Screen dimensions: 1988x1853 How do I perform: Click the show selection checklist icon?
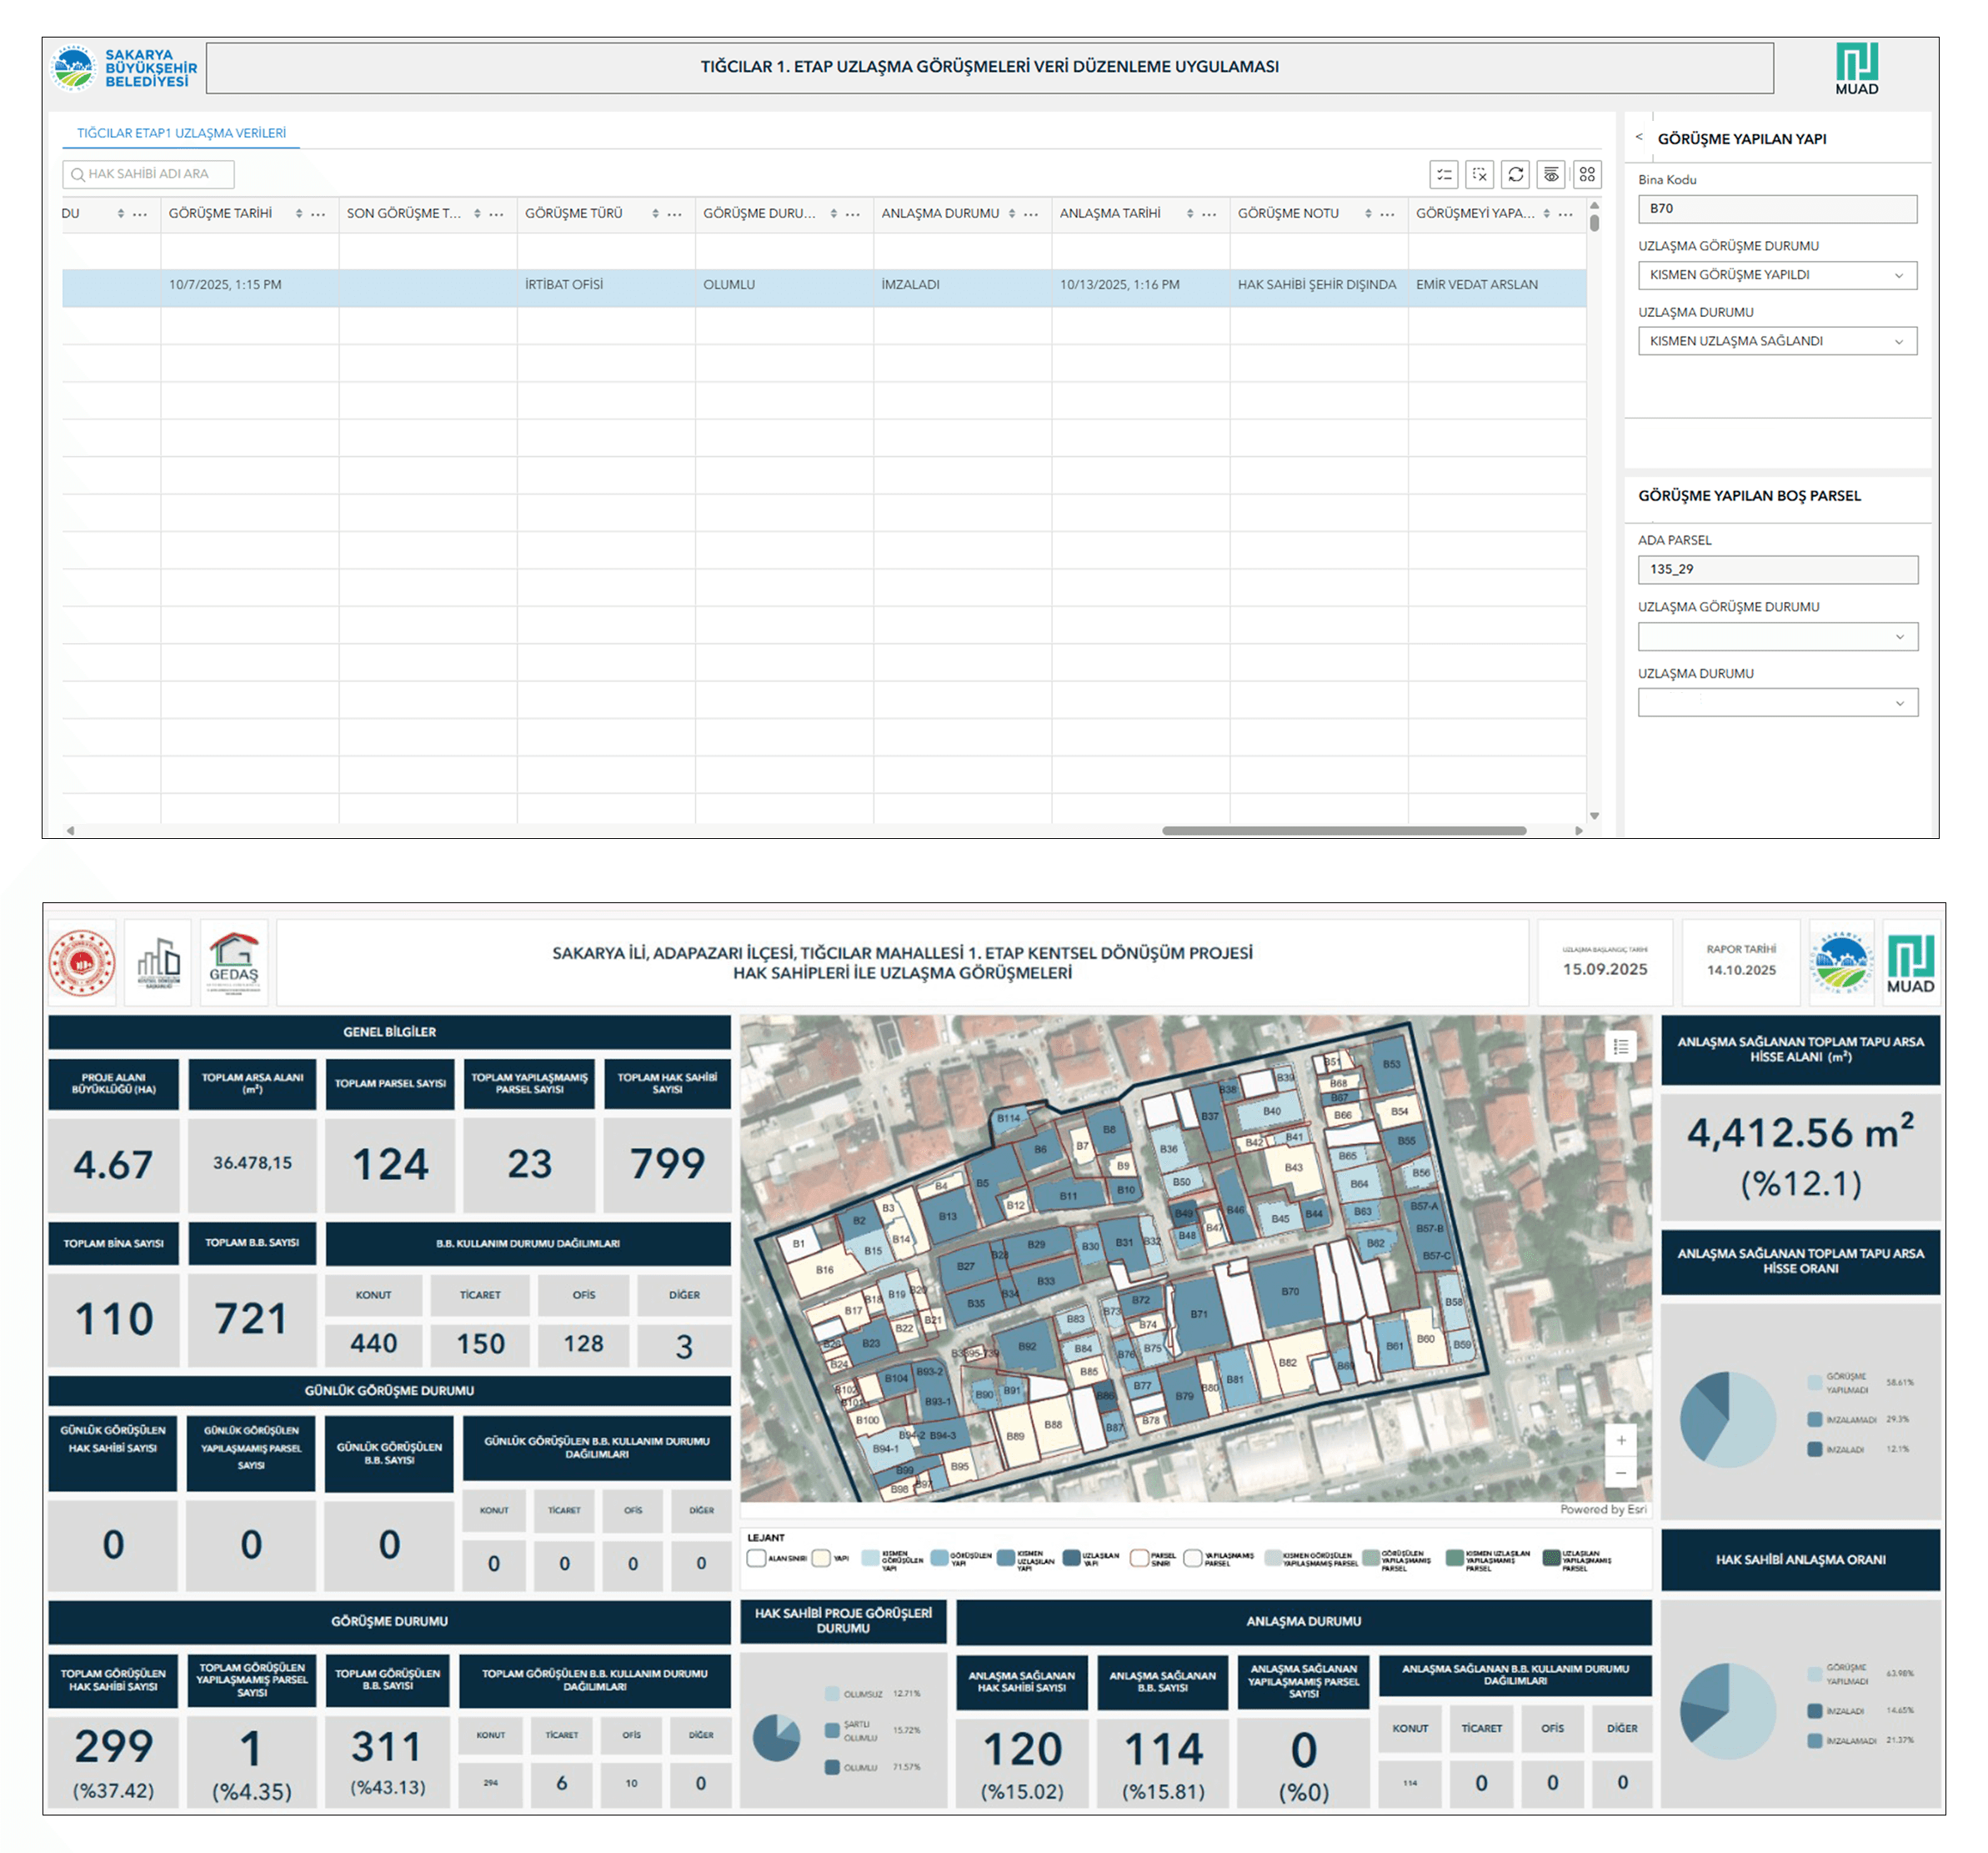[1444, 174]
